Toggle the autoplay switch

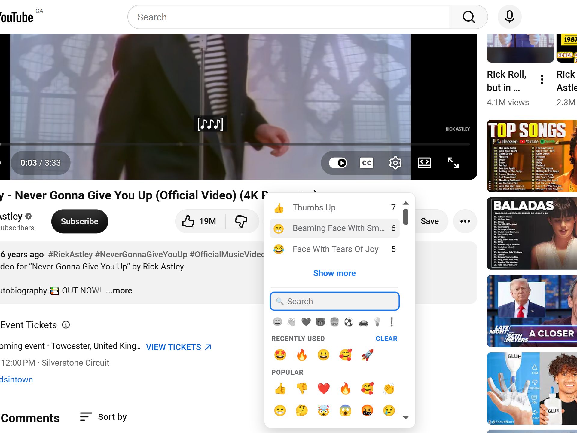coord(338,163)
